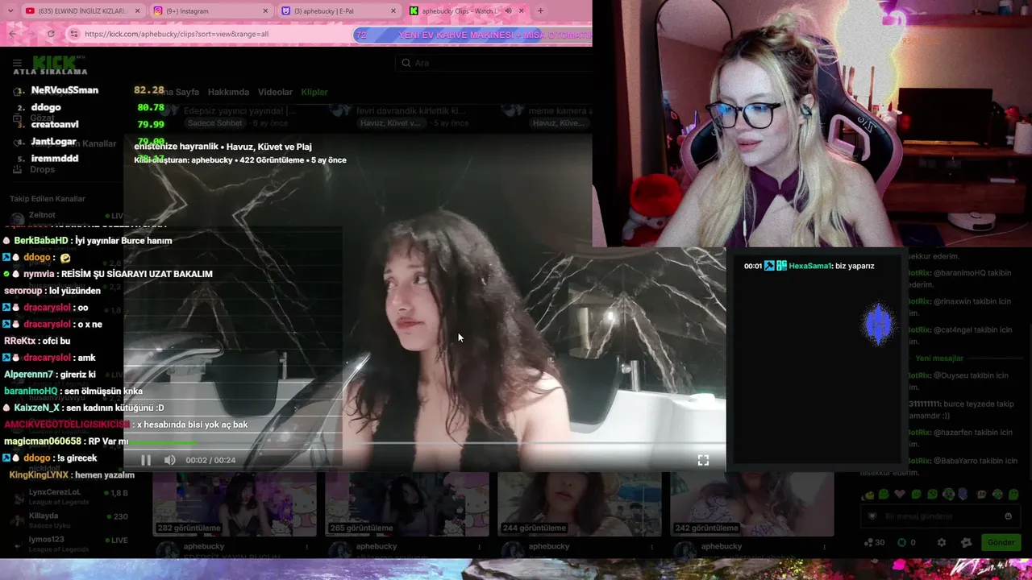View site information icon in address bar
The width and height of the screenshot is (1032, 580).
pos(74,34)
